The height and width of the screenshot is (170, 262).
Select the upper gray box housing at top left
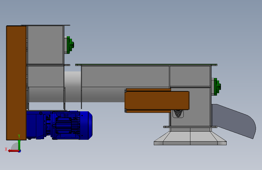(x=45, y=45)
